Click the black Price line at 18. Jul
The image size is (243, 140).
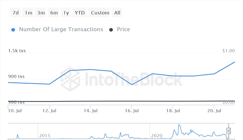tap(173, 101)
